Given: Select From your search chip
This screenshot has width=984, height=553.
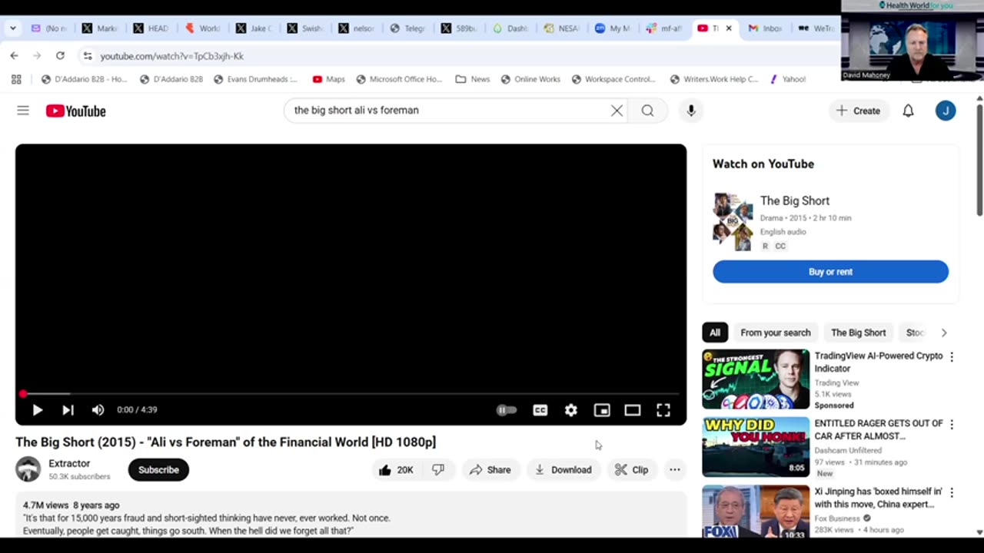Looking at the screenshot, I should click(775, 333).
